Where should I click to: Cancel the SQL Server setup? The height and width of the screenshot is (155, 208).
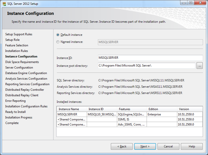tap(168, 146)
